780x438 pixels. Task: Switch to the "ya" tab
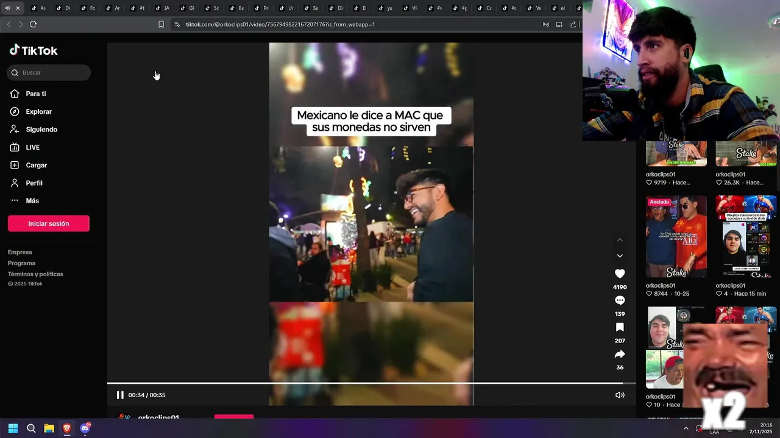pyautogui.click(x=386, y=8)
